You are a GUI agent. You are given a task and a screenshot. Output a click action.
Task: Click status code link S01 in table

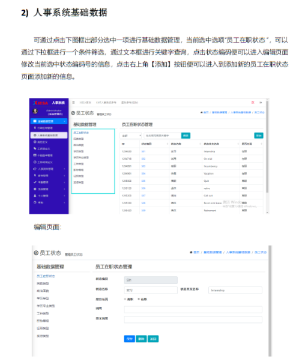(143, 151)
